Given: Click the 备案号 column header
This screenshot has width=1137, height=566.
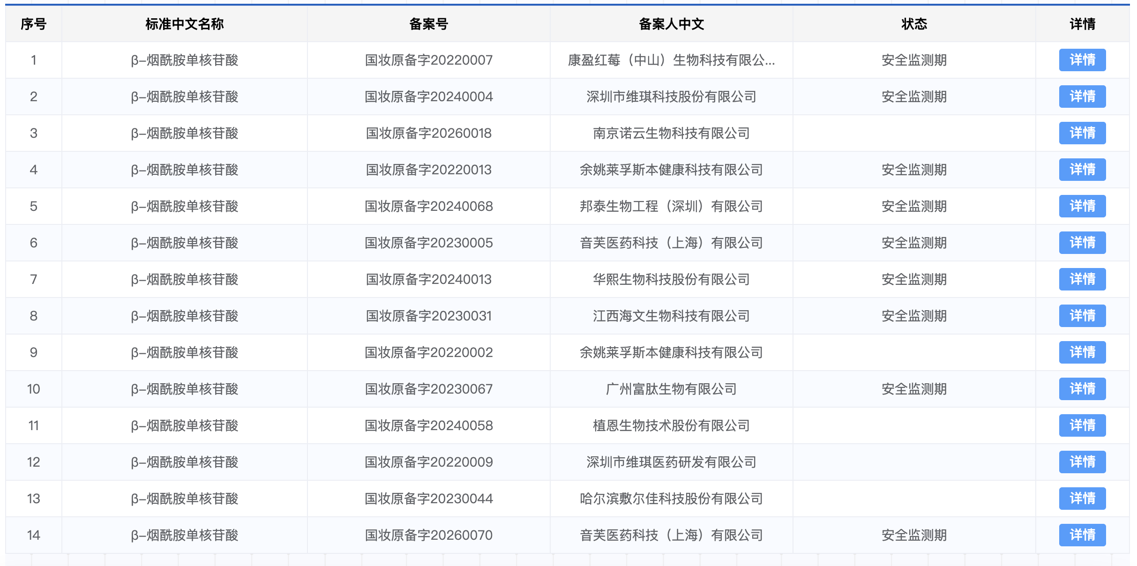Looking at the screenshot, I should tap(429, 24).
